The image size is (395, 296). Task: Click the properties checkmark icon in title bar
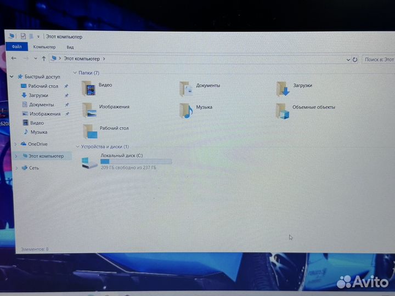click(x=23, y=36)
